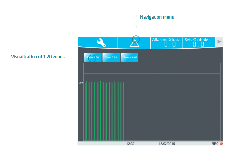This screenshot has height=160, width=242.
Task: Click the Allarme Glob. label text
Action: 166,40
